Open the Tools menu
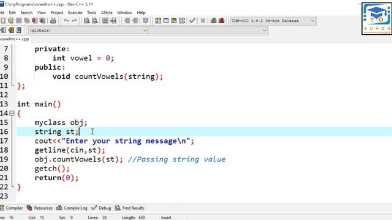 pyautogui.click(x=91, y=13)
